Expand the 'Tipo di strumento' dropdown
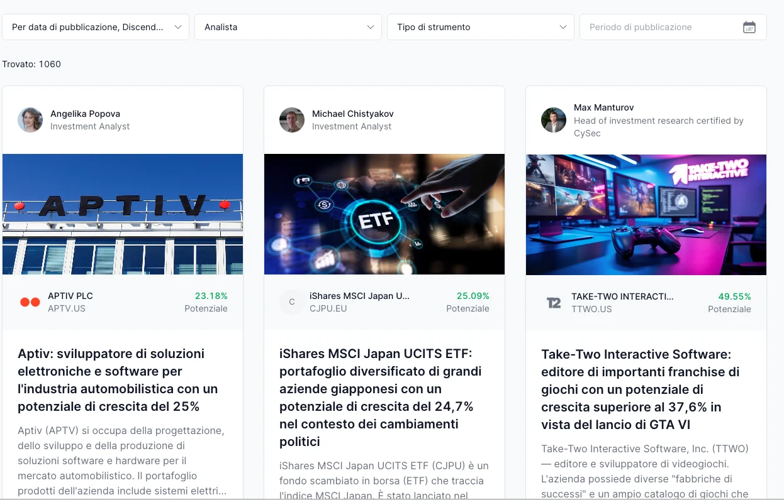 pos(481,27)
